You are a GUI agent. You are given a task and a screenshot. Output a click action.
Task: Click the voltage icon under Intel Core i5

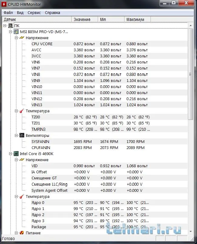click(x=22, y=160)
